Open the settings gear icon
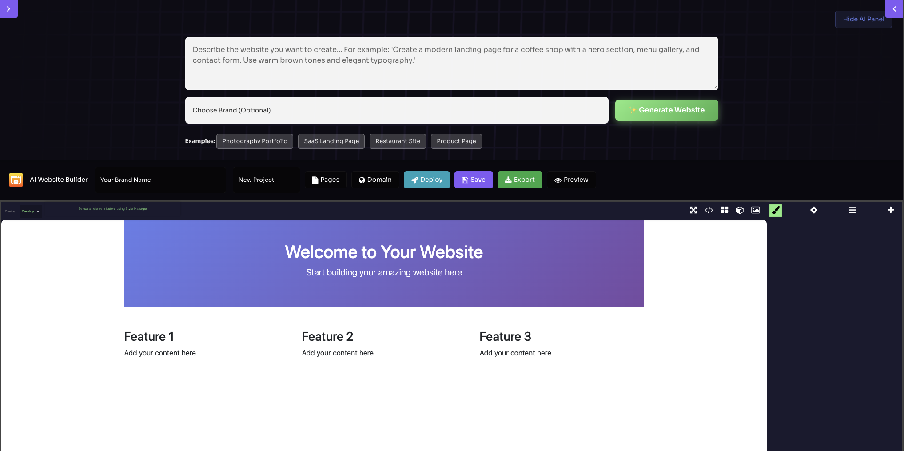Screen dimensions: 904x451 tap(814, 210)
